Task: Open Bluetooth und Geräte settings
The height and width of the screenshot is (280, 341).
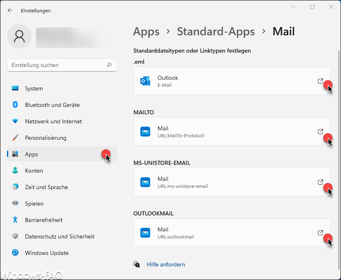Action: pos(52,105)
